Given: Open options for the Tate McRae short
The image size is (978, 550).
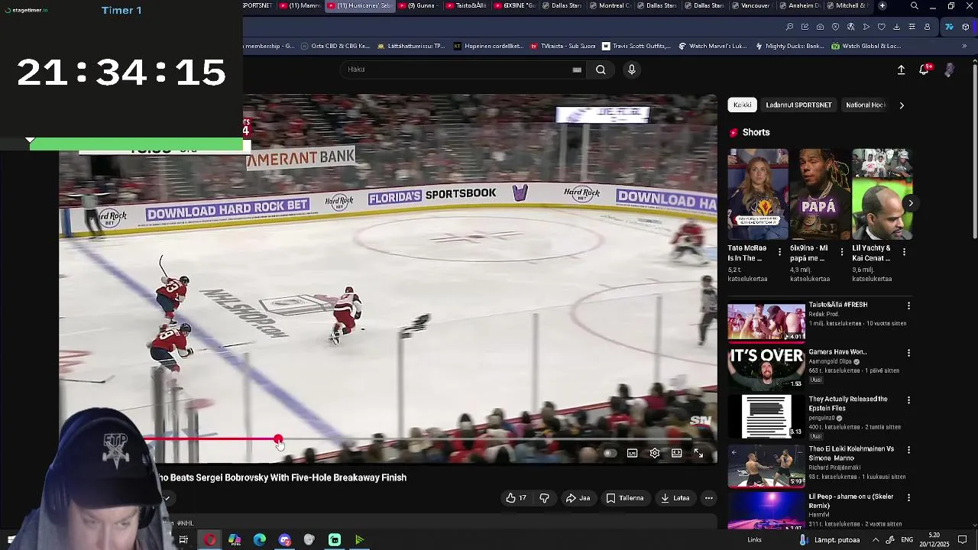Looking at the screenshot, I should [x=779, y=251].
